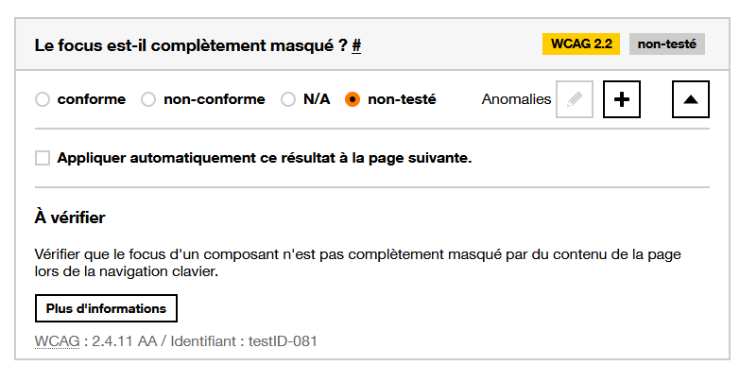Viewport: 740px width, 383px height.
Task: Mark the test as non-conforme
Action: pos(148,99)
